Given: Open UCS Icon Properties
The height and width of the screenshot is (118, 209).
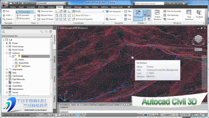Looking at the screenshot, I should pyautogui.click(x=82, y=19).
